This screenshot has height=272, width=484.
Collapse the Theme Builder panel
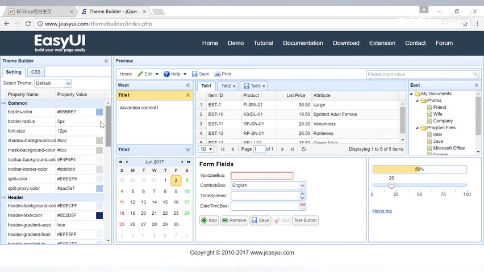click(x=106, y=61)
